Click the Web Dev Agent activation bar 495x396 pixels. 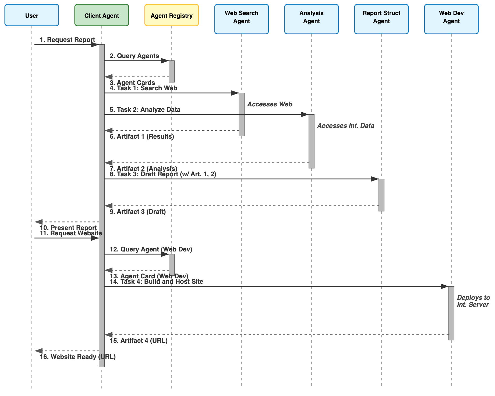point(451,313)
